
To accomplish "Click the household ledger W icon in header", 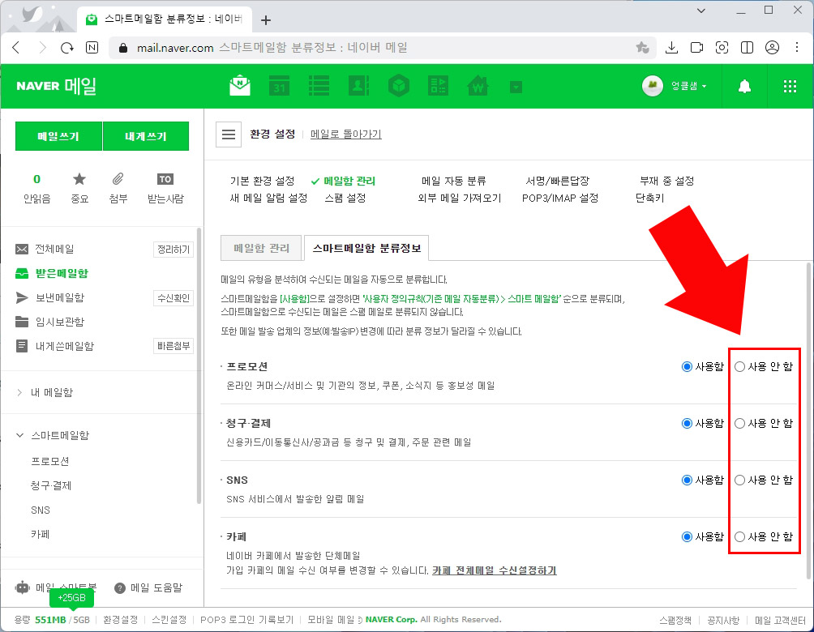I will coord(478,85).
